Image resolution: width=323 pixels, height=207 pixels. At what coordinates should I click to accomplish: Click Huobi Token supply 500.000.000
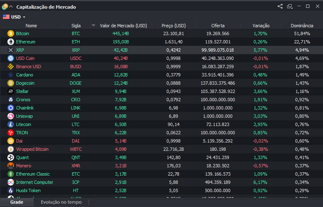[x=218, y=190]
